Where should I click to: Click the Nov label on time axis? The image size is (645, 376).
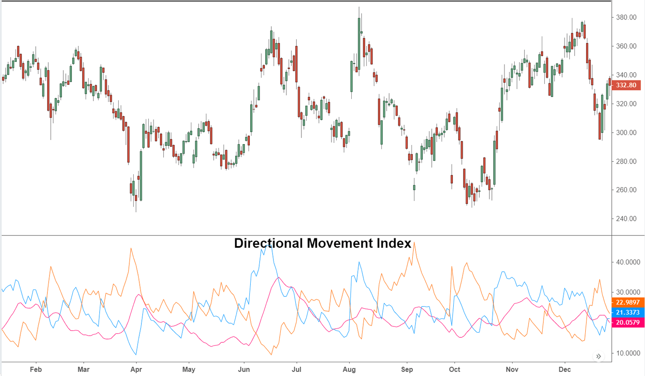coord(512,370)
